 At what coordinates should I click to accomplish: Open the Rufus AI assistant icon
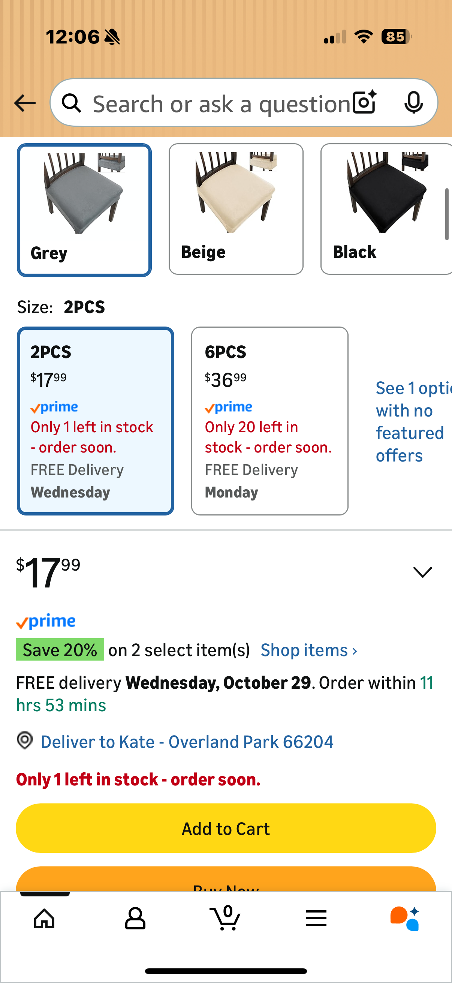(x=405, y=918)
